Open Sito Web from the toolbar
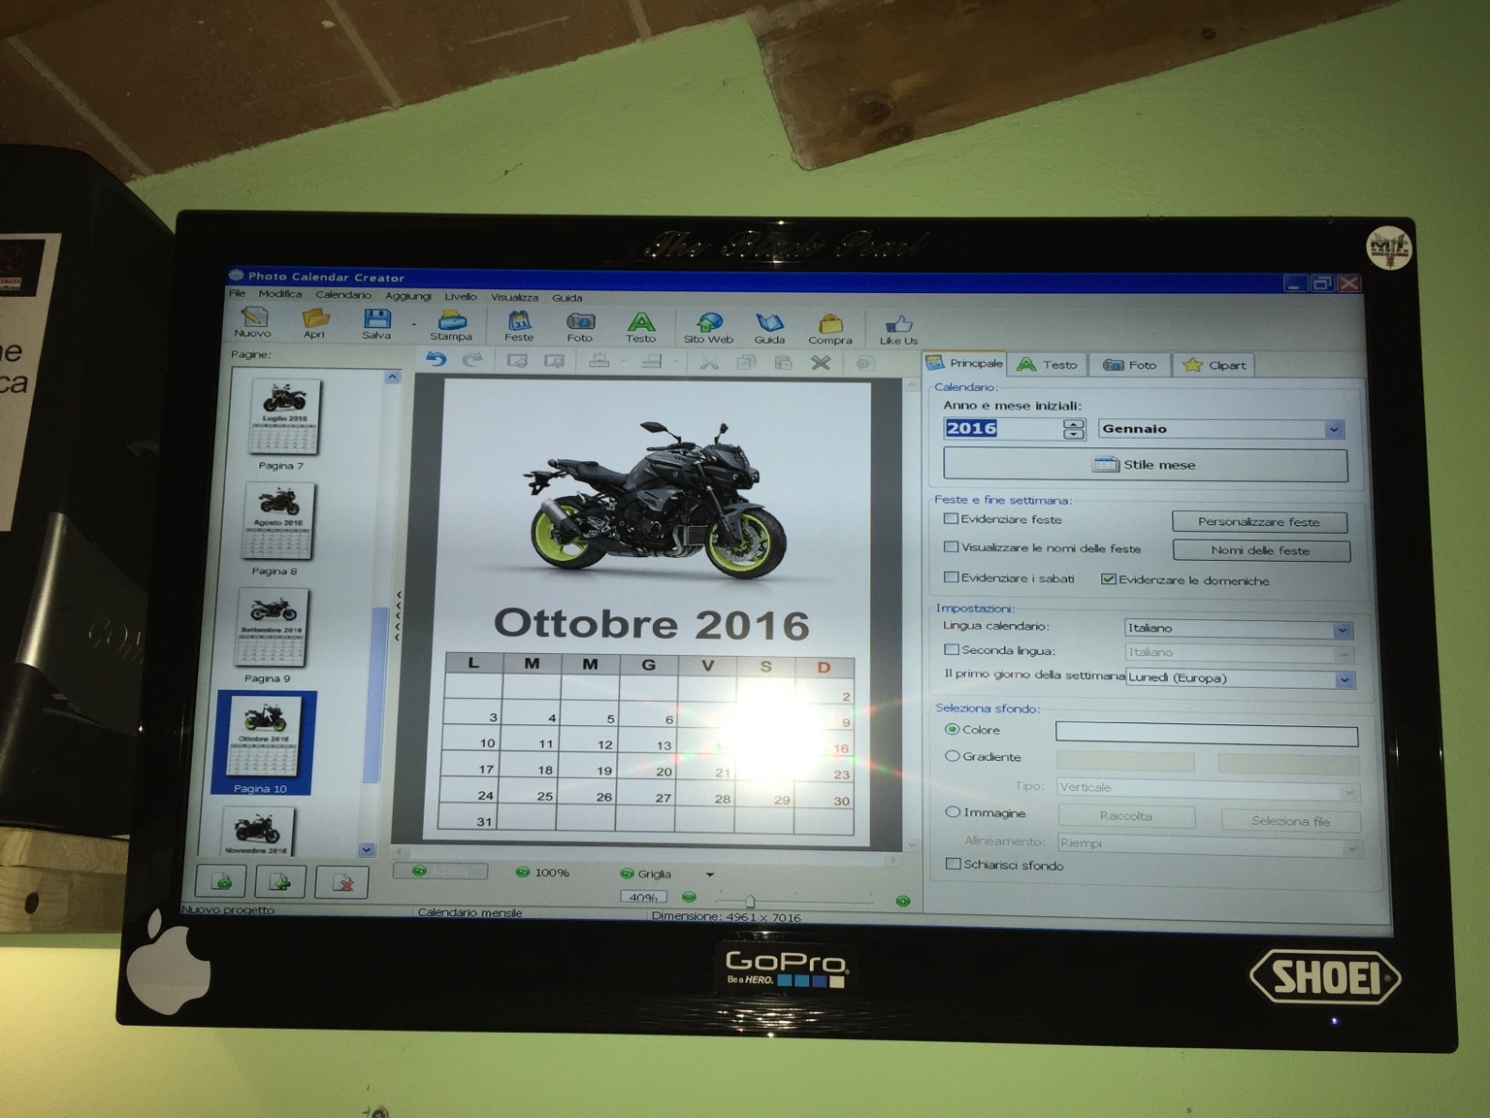The image size is (1490, 1118). point(709,328)
